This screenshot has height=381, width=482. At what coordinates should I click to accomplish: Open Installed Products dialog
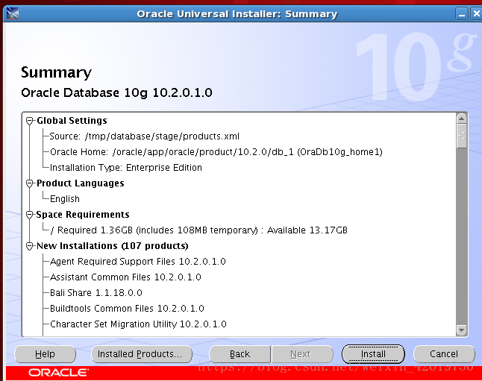[x=142, y=354]
